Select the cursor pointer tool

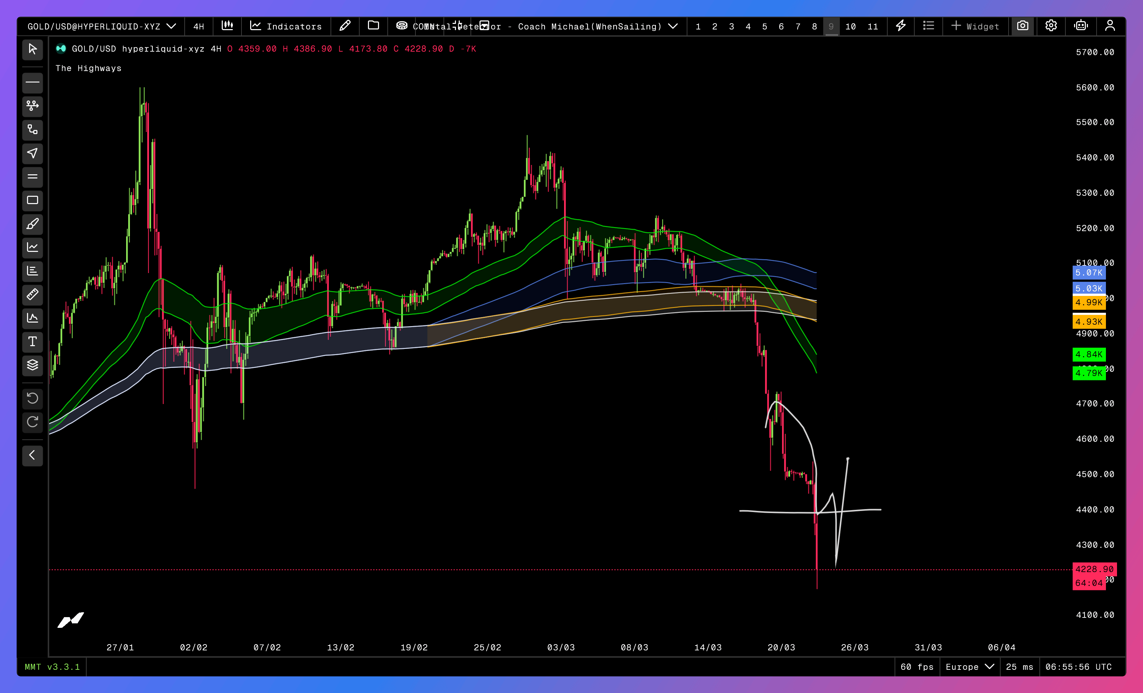point(33,49)
